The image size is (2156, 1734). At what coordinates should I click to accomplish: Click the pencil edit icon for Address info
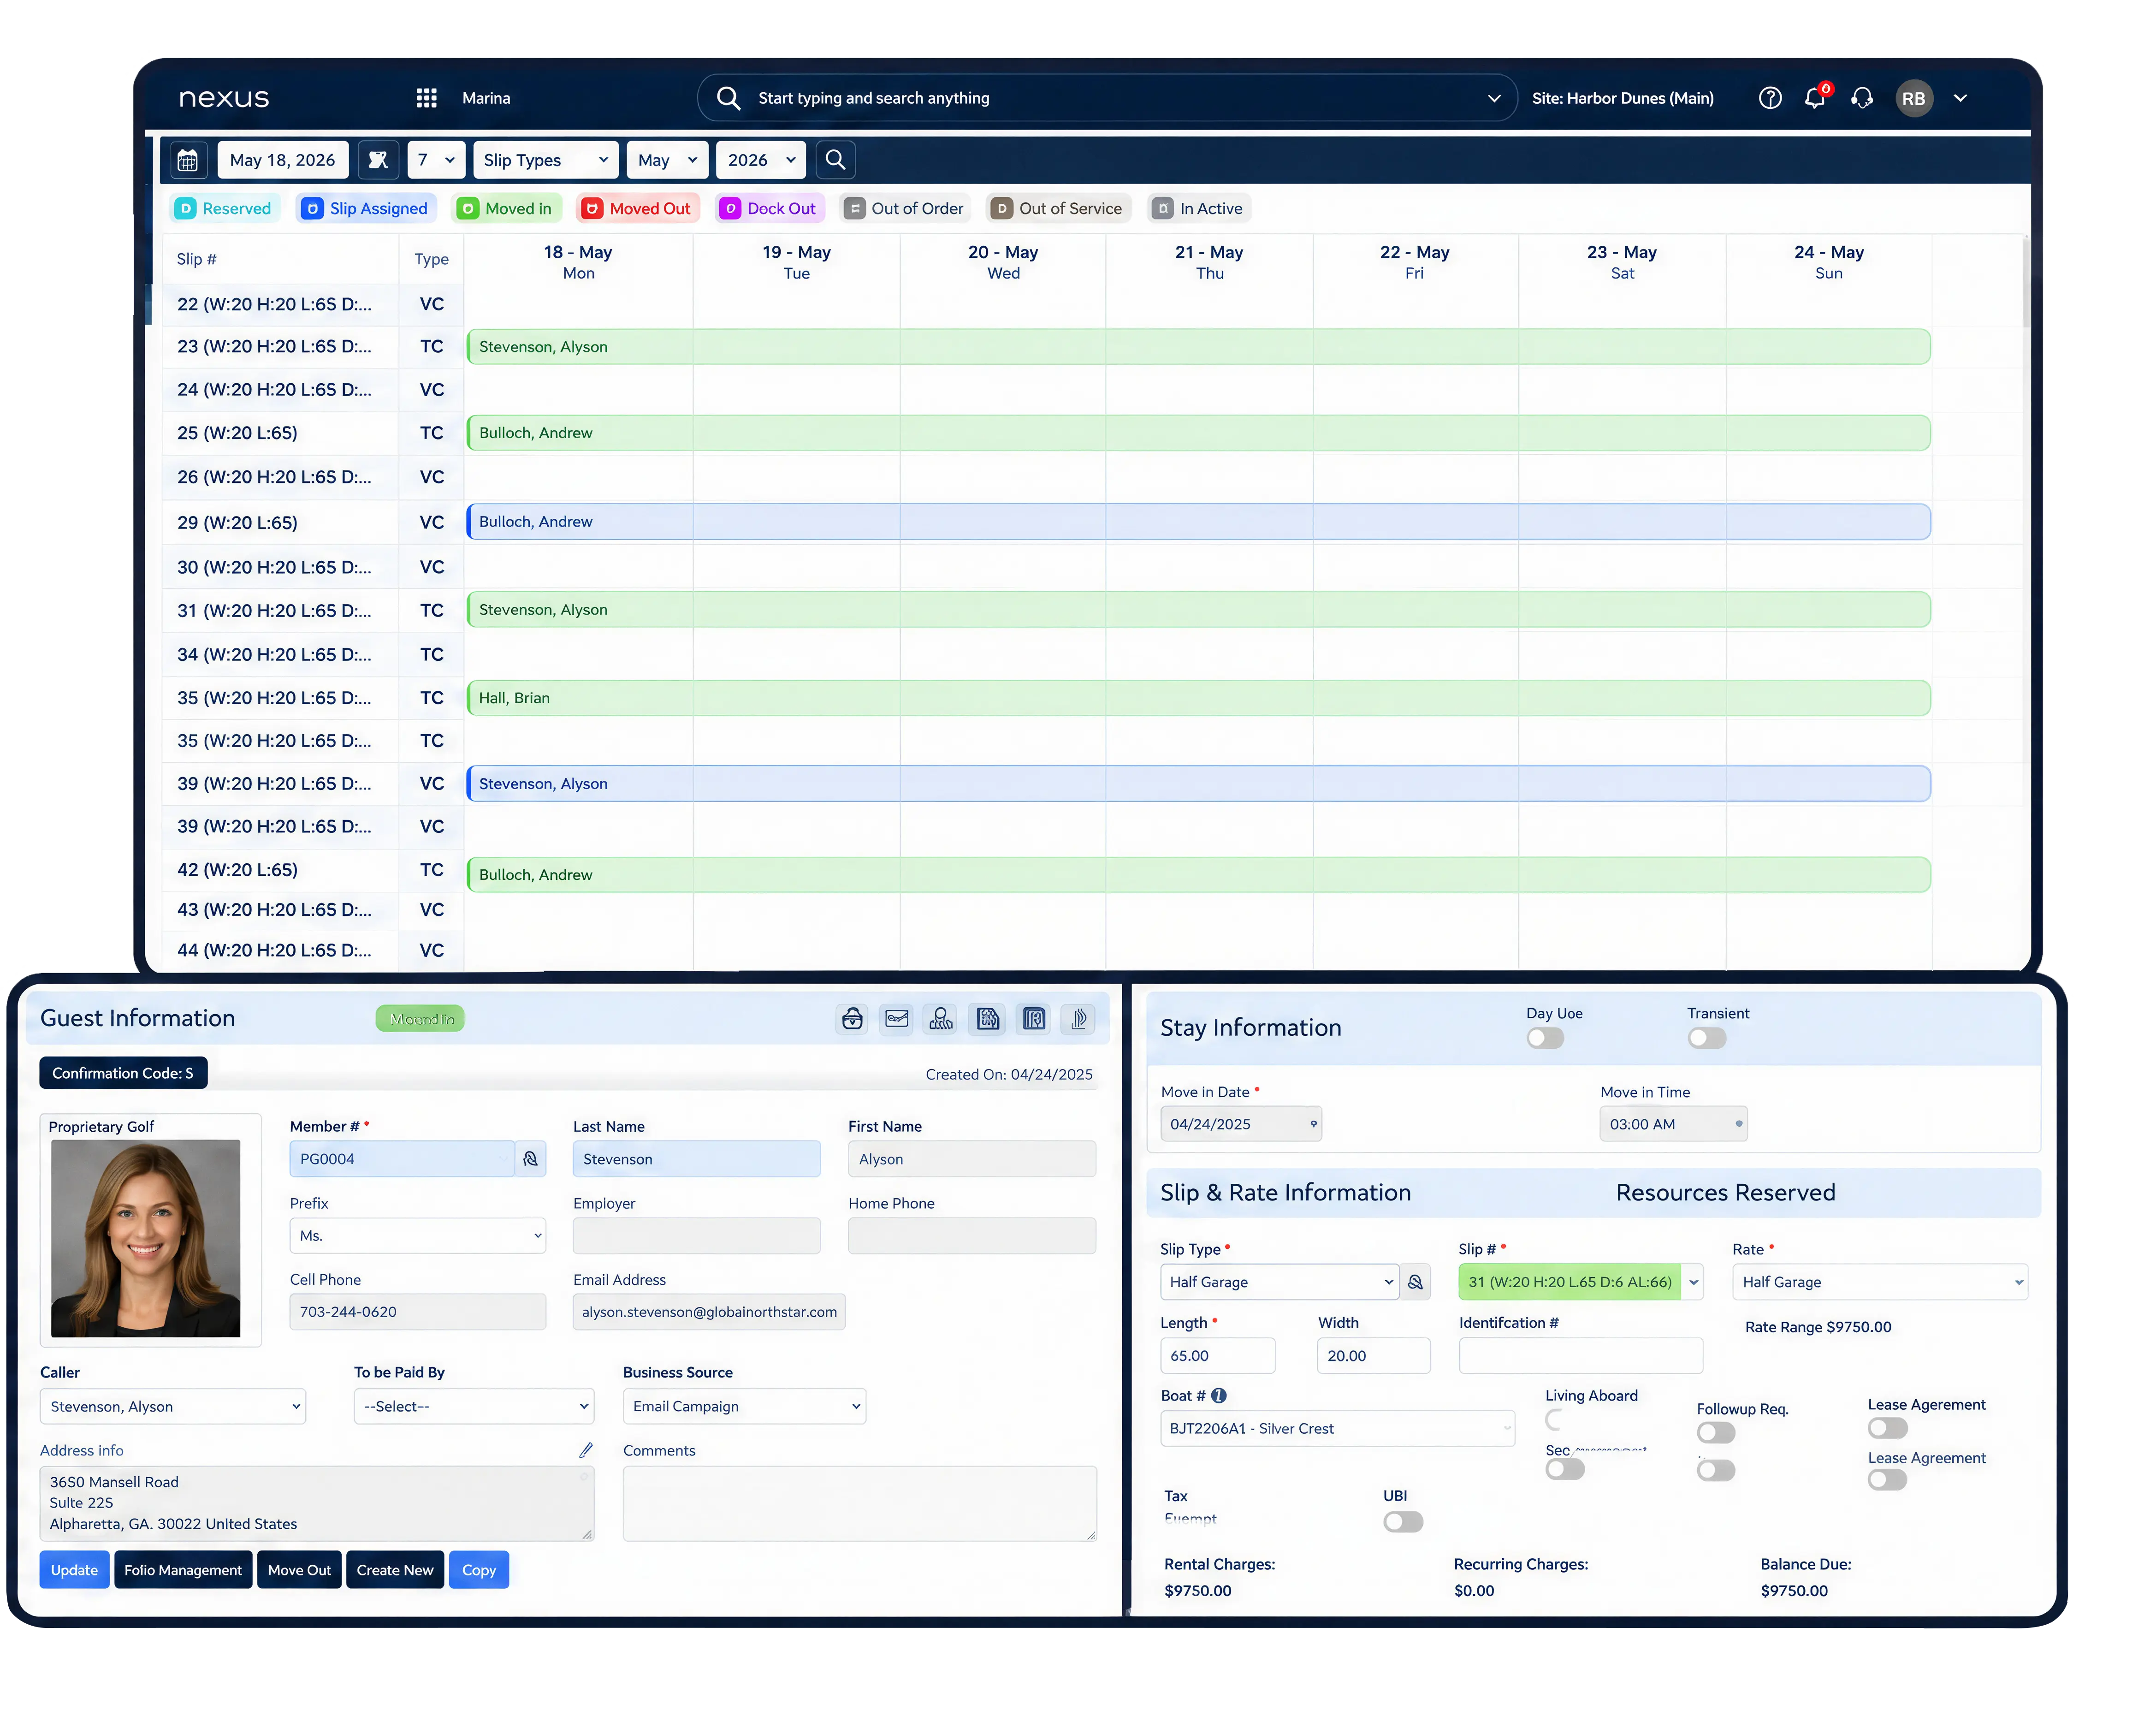[x=586, y=1451]
